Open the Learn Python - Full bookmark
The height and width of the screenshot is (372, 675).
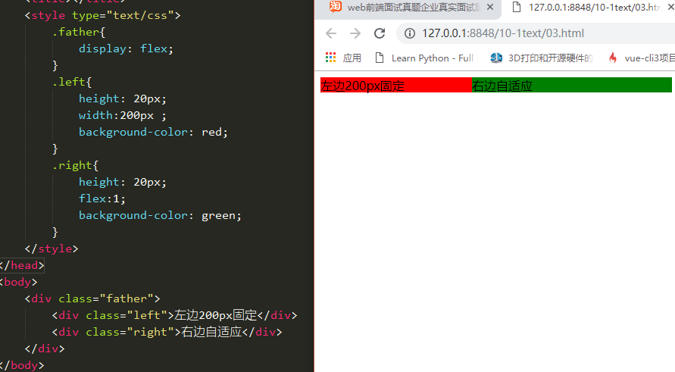(x=424, y=58)
